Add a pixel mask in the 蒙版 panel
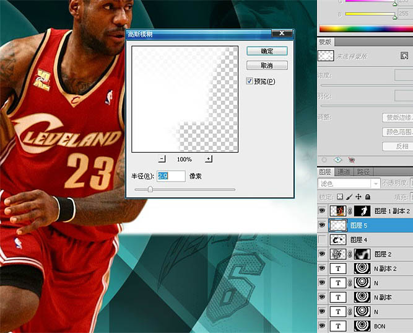 404,56
